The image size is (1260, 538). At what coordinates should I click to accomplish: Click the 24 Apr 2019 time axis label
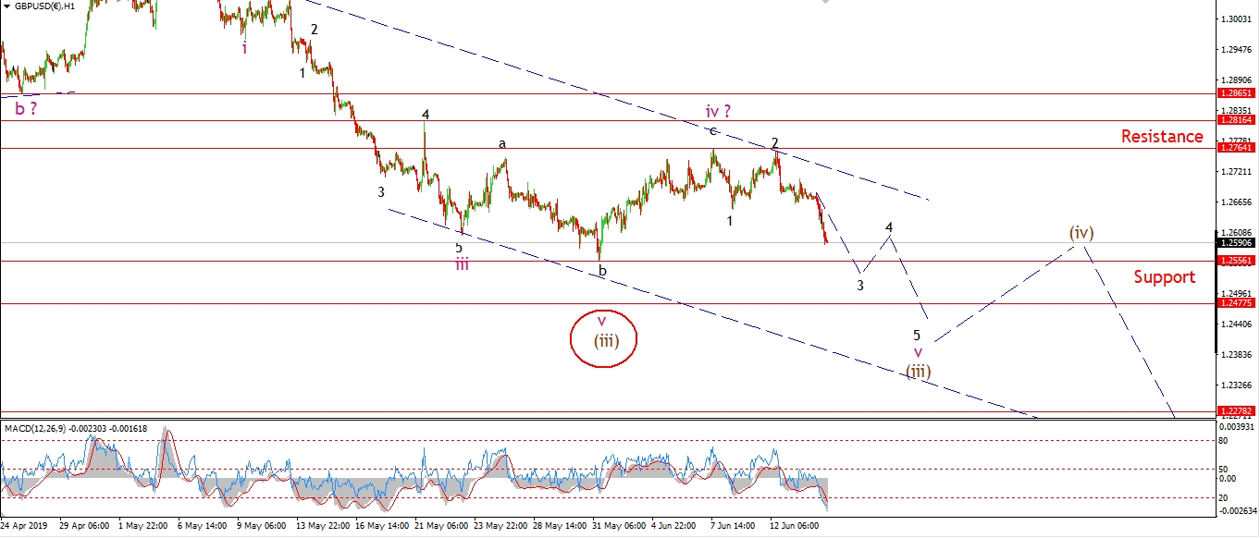pyautogui.click(x=25, y=526)
